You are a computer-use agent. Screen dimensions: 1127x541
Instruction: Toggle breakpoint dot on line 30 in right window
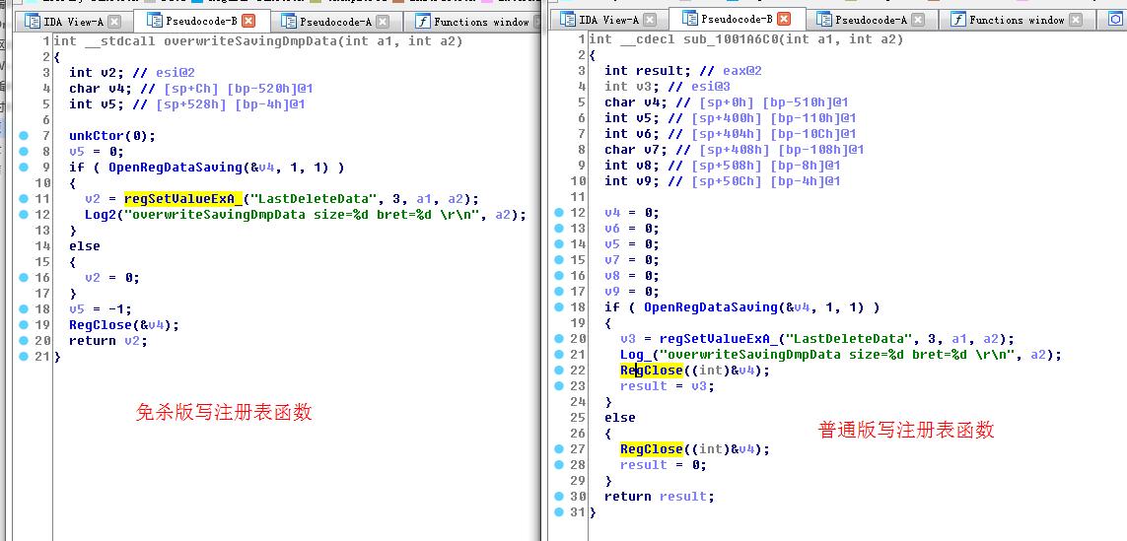point(559,497)
